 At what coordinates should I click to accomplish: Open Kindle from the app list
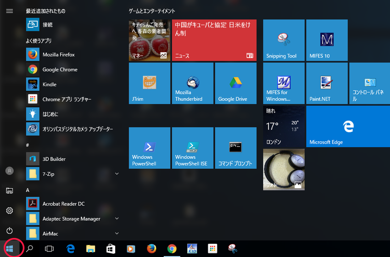(72, 84)
